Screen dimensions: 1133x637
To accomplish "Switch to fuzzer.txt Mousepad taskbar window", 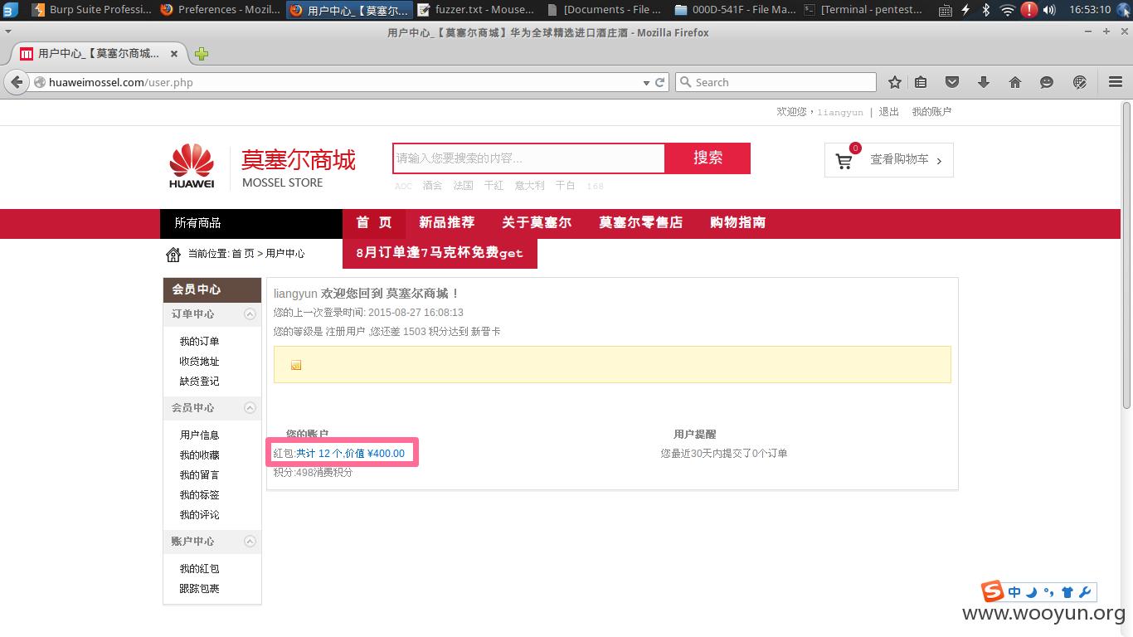I will point(476,10).
